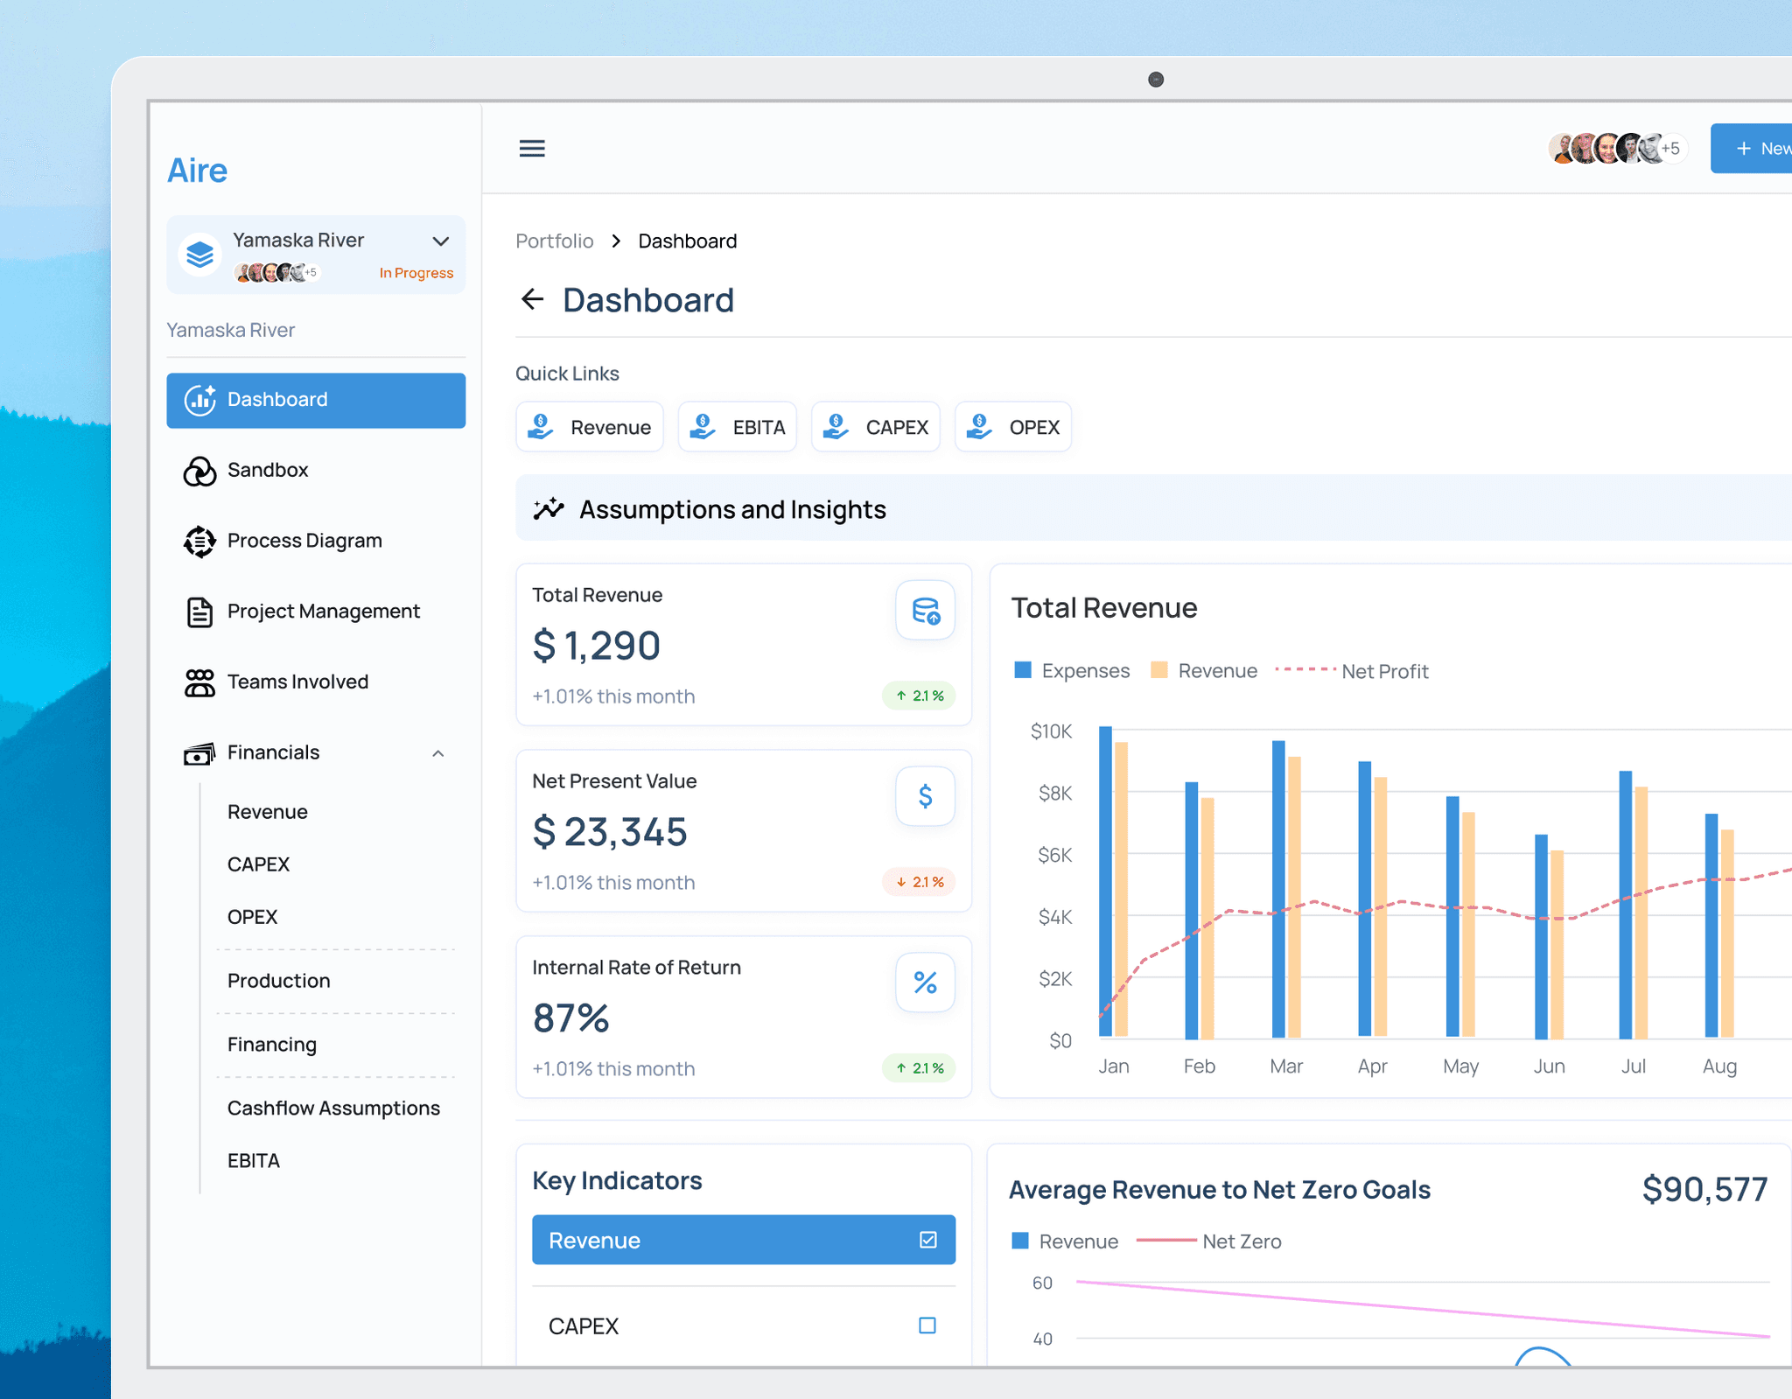
Task: Uncheck the Revenue key indicator checkbox
Action: [x=928, y=1240]
